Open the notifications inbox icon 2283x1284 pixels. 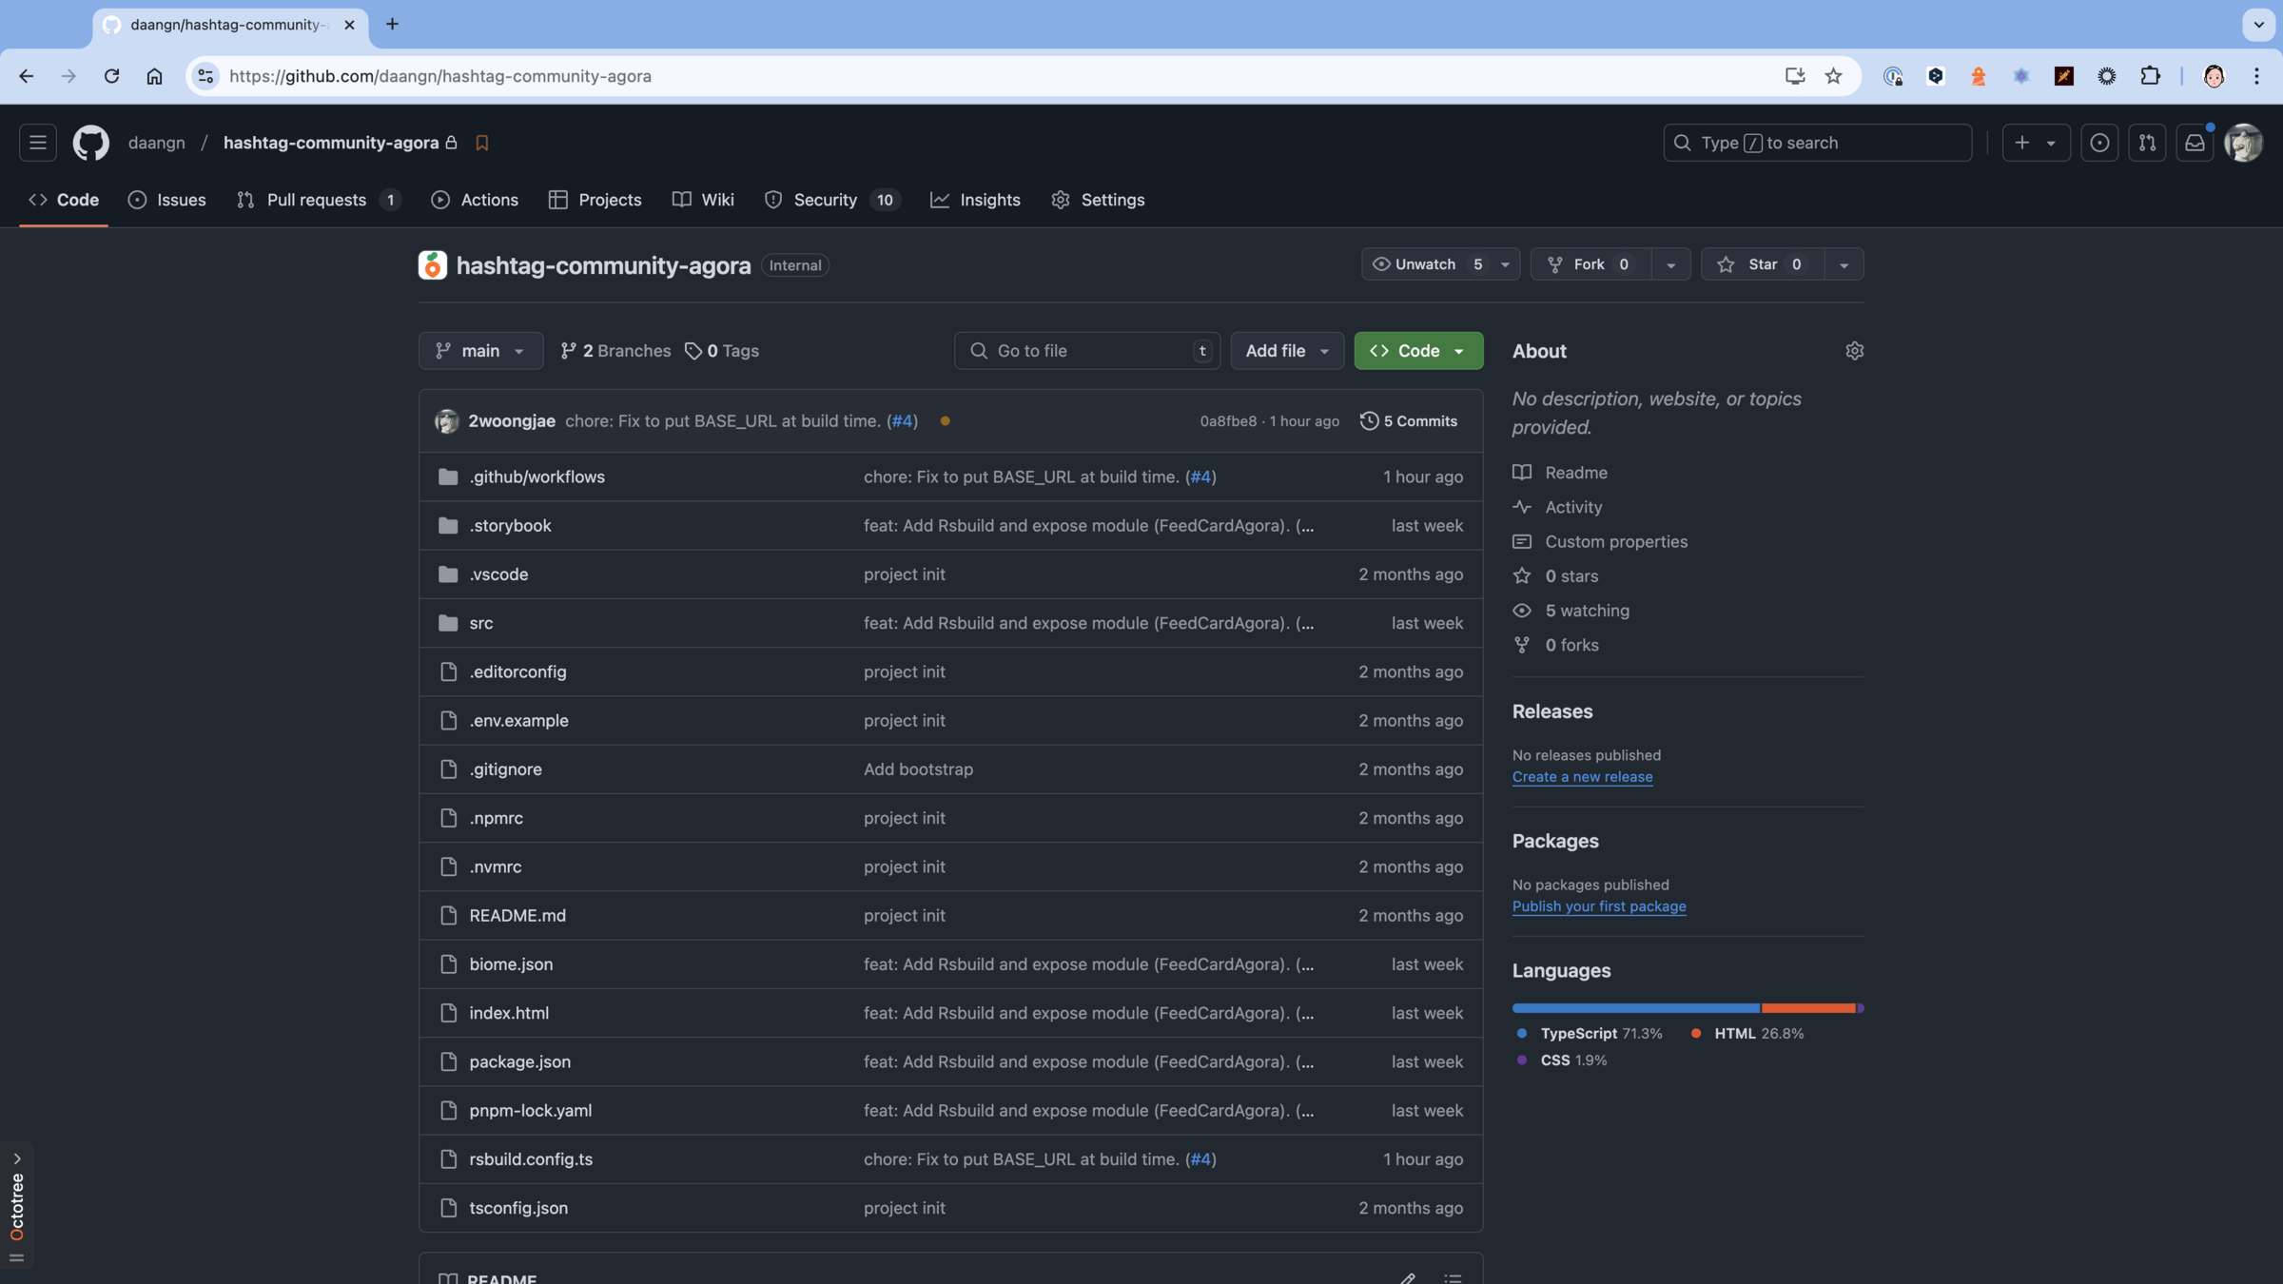click(x=2195, y=143)
